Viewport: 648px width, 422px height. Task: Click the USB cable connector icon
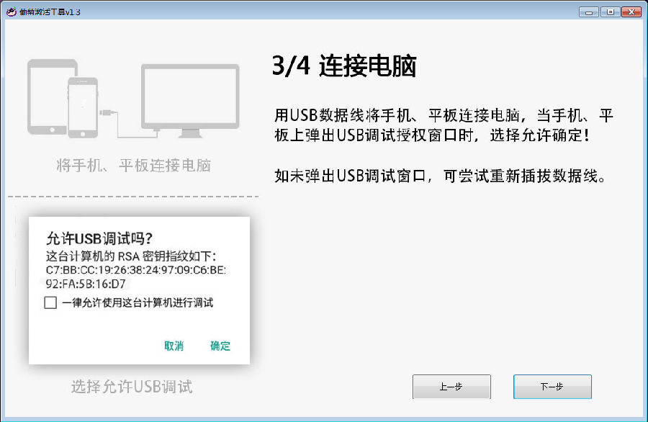point(108,112)
